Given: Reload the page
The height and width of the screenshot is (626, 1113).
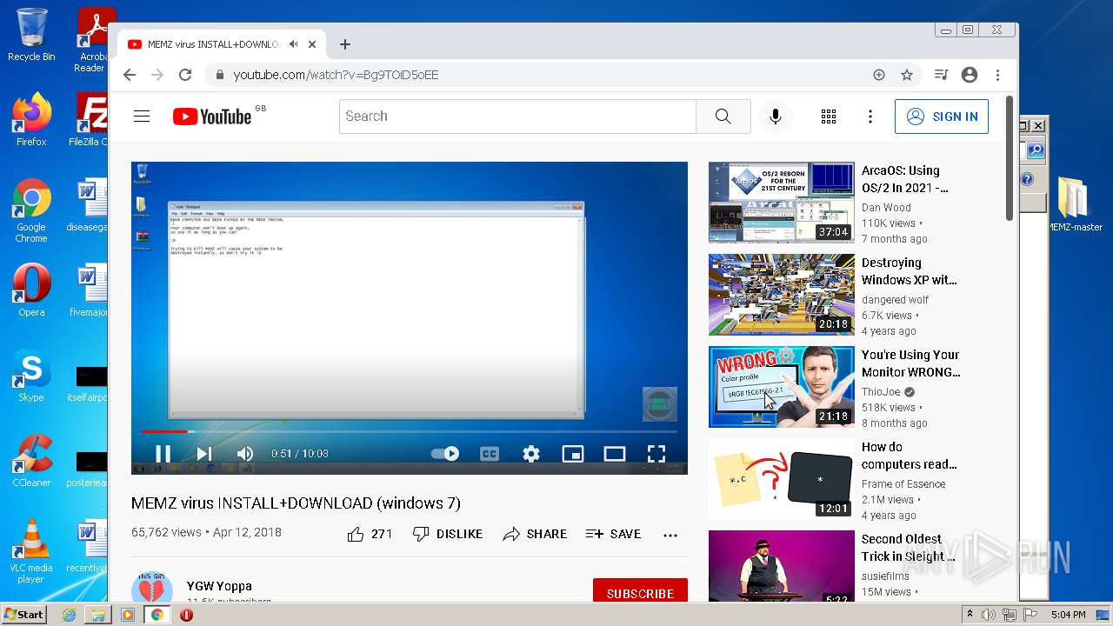Looking at the screenshot, I should coord(185,75).
